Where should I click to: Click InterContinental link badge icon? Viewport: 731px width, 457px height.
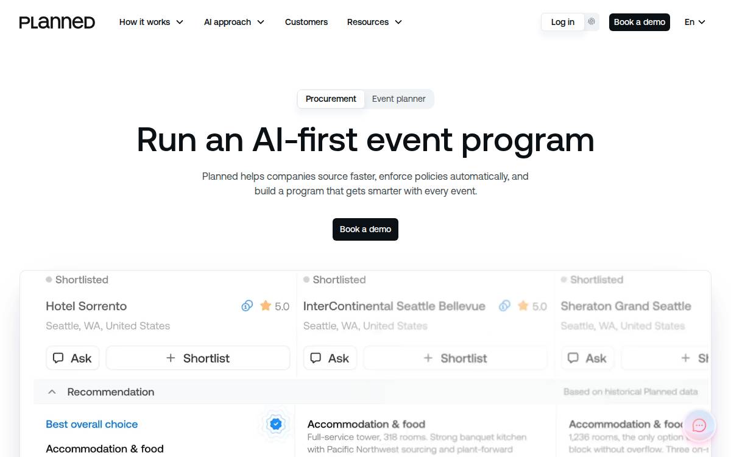[504, 306]
